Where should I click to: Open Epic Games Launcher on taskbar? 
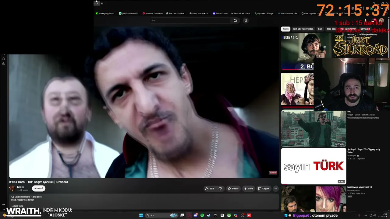pos(215,215)
